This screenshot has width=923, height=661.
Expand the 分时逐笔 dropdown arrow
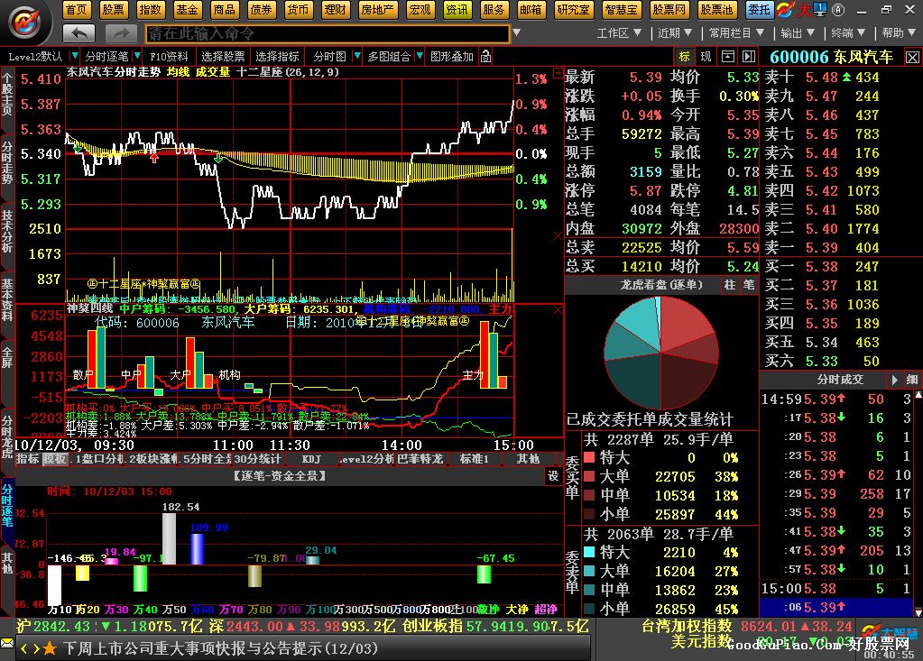[x=136, y=57]
